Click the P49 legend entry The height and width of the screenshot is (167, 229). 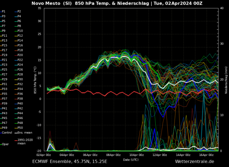pos(3,128)
